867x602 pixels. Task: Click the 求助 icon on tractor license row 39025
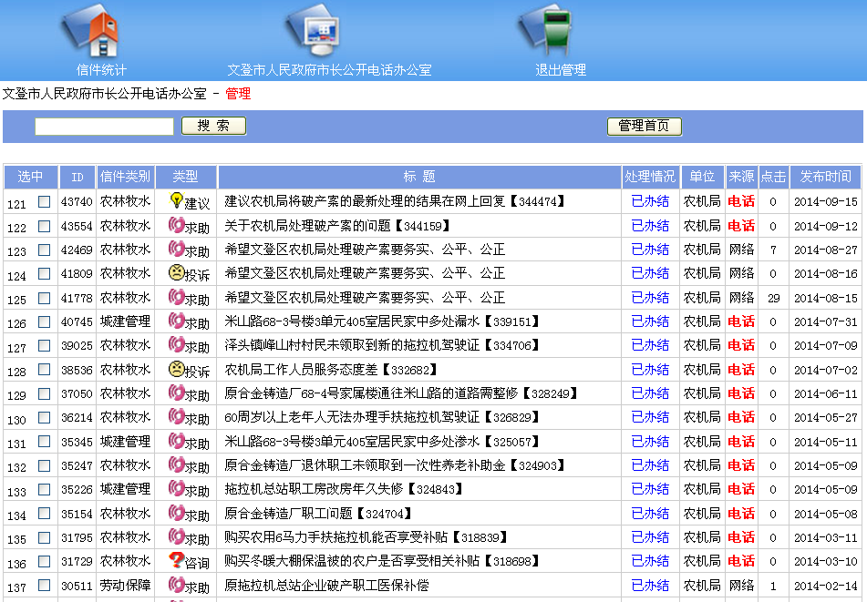pyautogui.click(x=175, y=343)
